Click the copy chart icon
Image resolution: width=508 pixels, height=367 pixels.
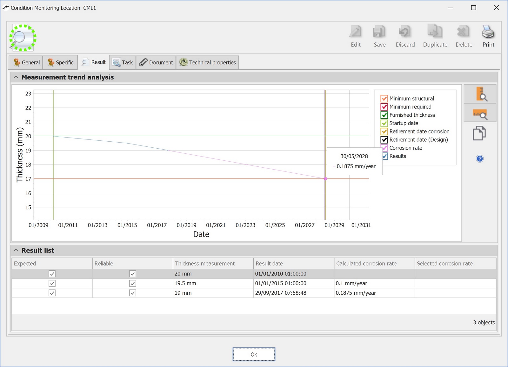point(479,133)
